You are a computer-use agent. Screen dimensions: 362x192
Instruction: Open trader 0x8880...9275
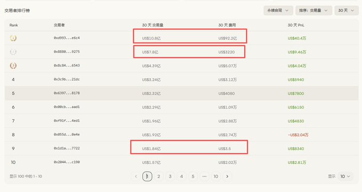click(x=67, y=52)
